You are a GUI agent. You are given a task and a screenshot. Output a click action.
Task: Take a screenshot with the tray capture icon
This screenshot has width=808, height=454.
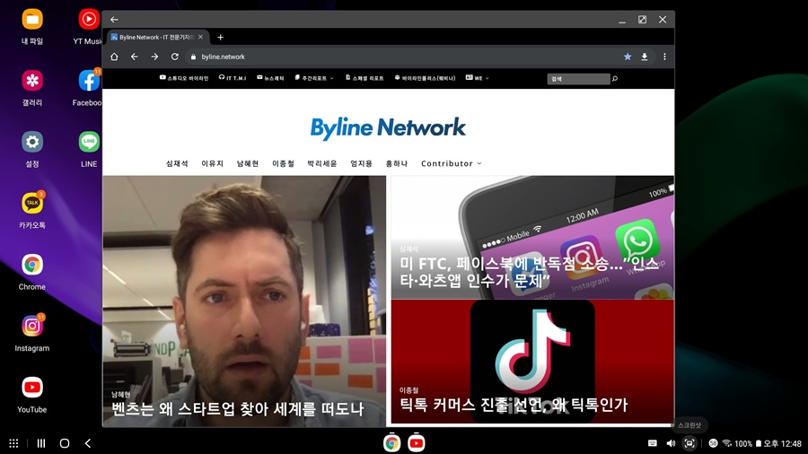point(689,443)
